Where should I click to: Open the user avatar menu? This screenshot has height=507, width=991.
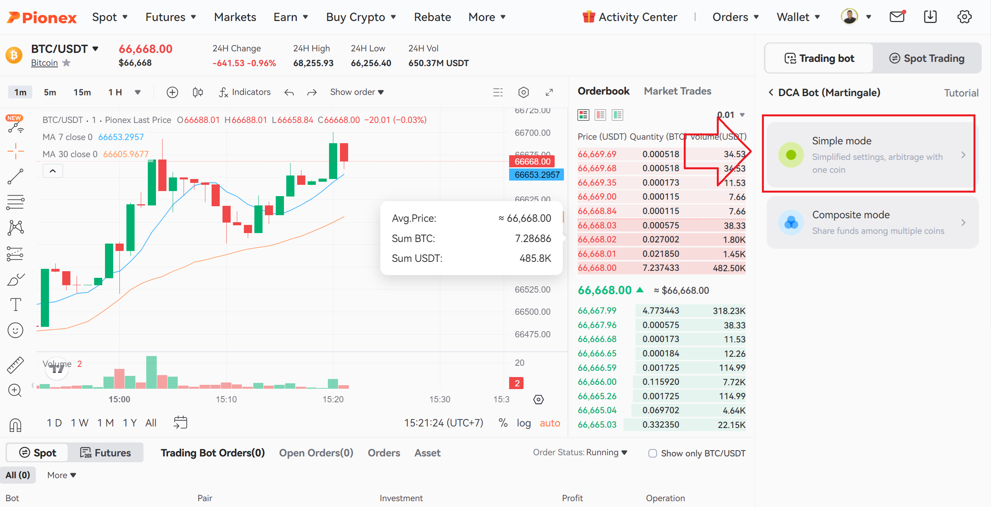coord(856,17)
